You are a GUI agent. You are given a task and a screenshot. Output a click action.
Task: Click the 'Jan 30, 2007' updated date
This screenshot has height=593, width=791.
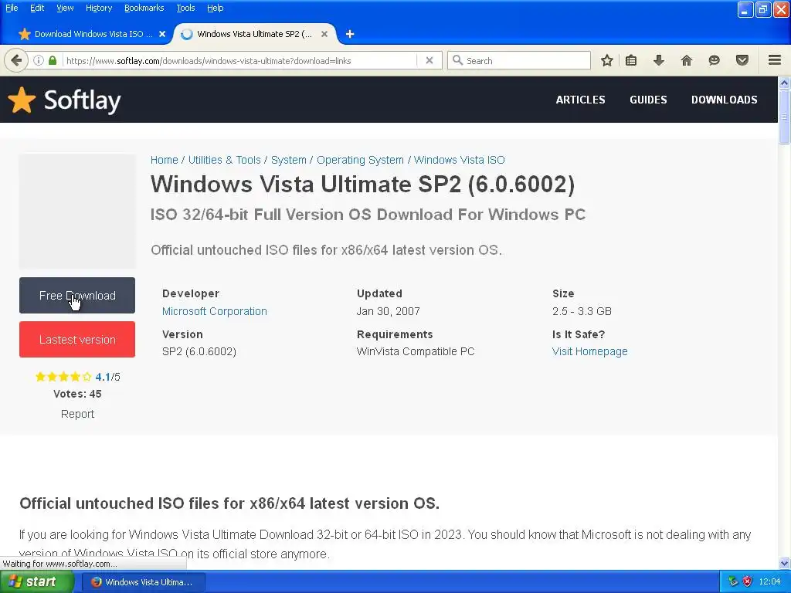(388, 311)
